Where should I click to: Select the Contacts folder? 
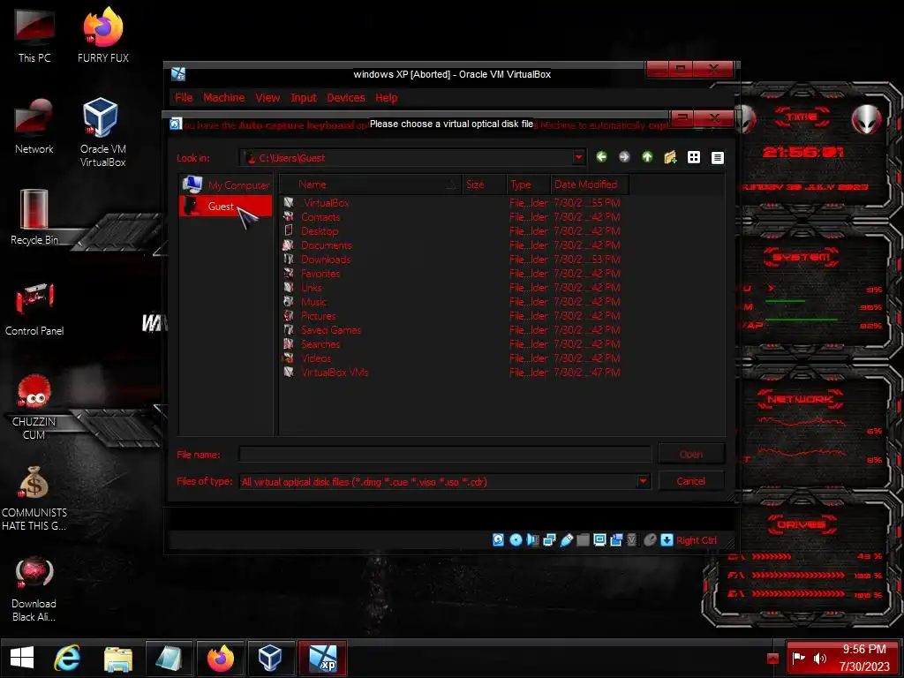pyautogui.click(x=320, y=217)
